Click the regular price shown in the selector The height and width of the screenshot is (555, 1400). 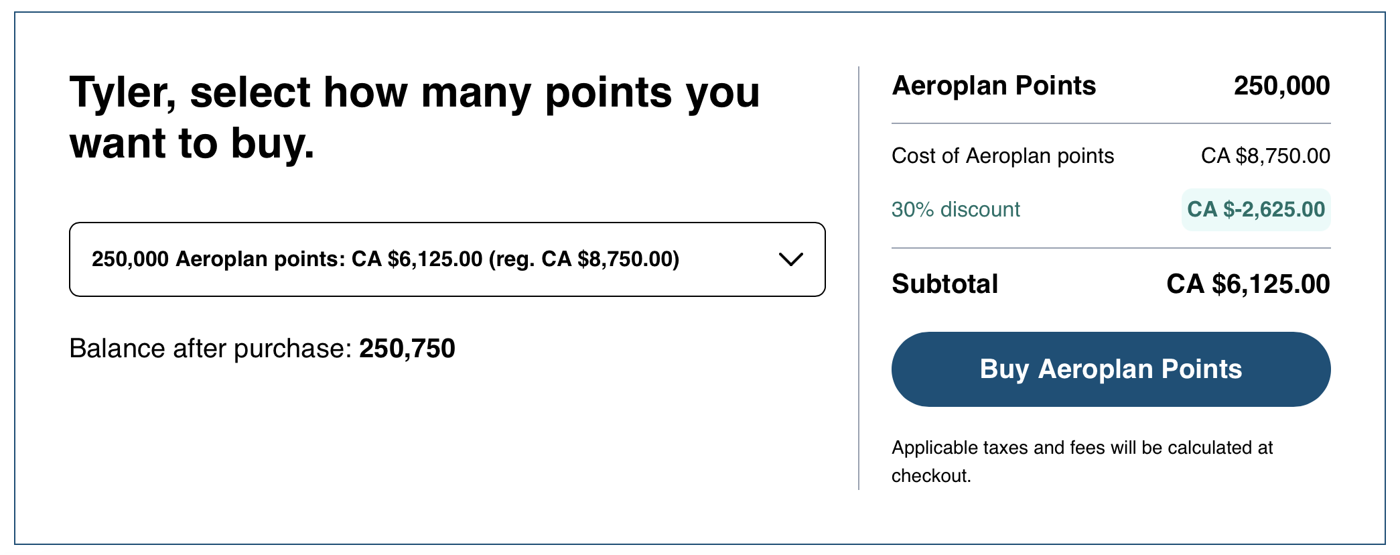pos(587,259)
